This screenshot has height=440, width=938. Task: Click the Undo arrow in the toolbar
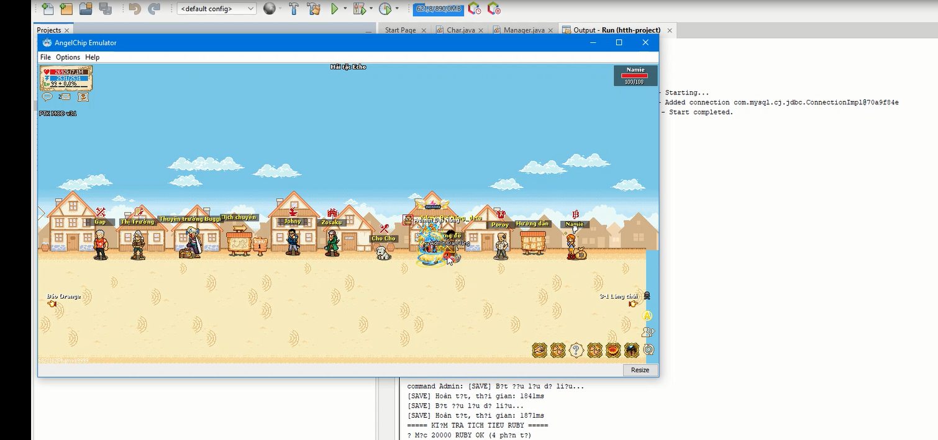(134, 9)
